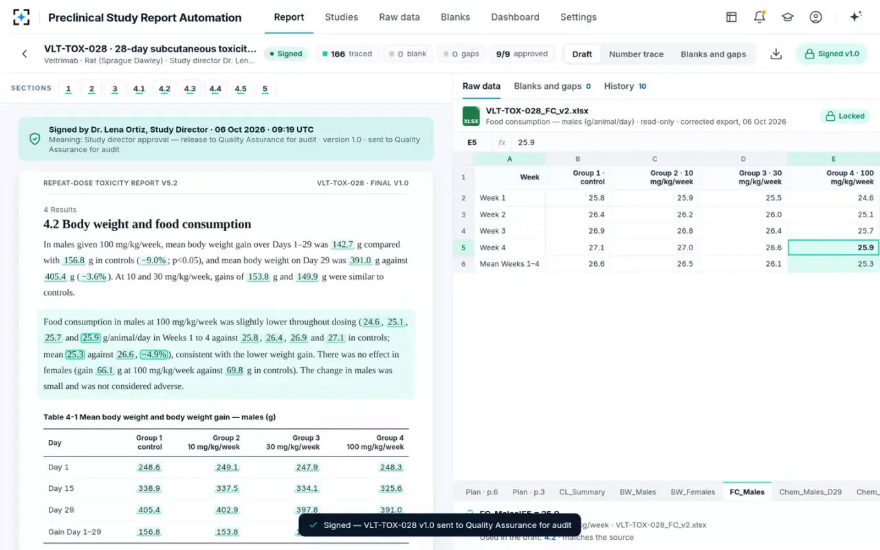Switch to Number trace view
This screenshot has height=550, width=880.
[x=636, y=54]
